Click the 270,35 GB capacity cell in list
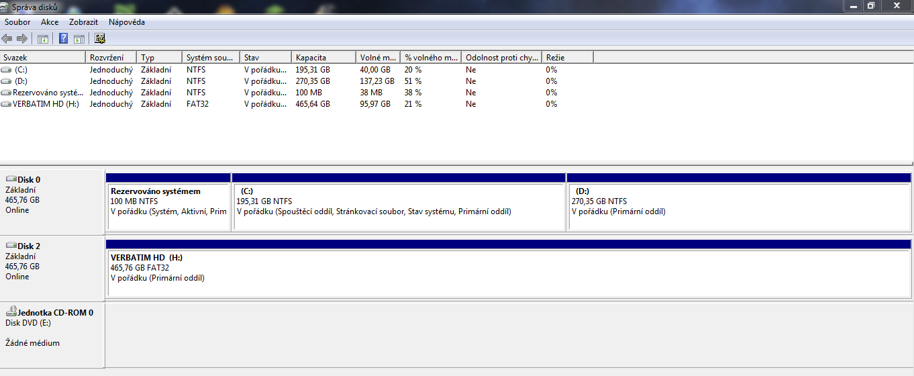Image resolution: width=914 pixels, height=376 pixels. pyautogui.click(x=313, y=81)
